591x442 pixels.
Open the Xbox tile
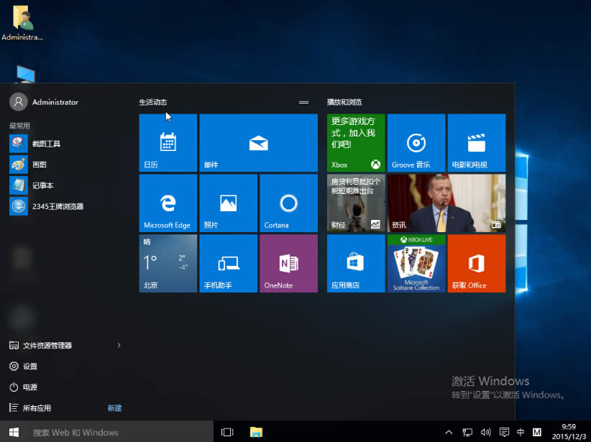tap(355, 142)
